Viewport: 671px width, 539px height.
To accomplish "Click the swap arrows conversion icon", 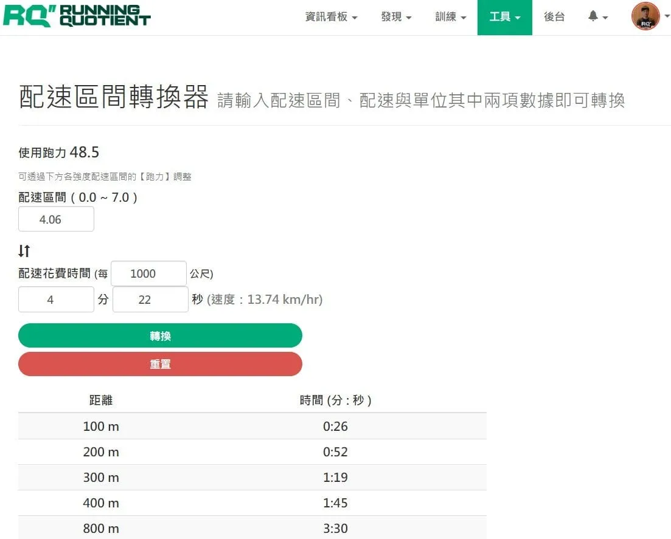I will 24,250.
